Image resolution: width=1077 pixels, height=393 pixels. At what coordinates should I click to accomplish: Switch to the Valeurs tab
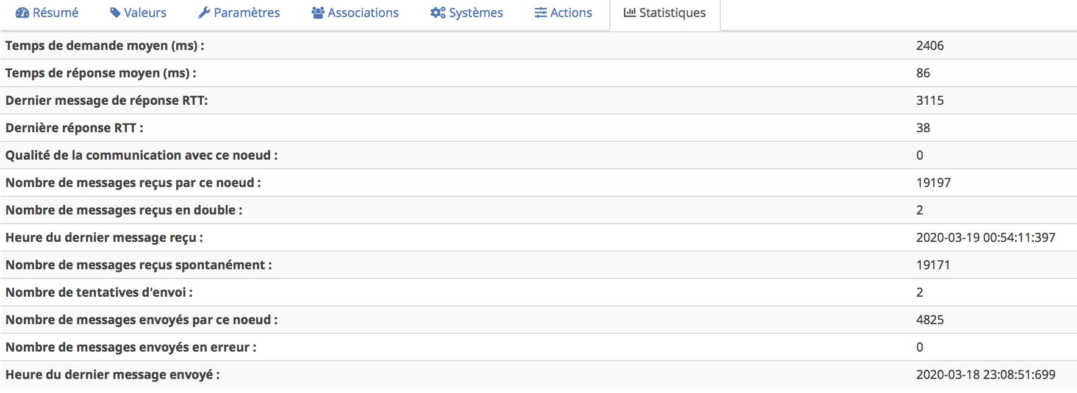[138, 13]
